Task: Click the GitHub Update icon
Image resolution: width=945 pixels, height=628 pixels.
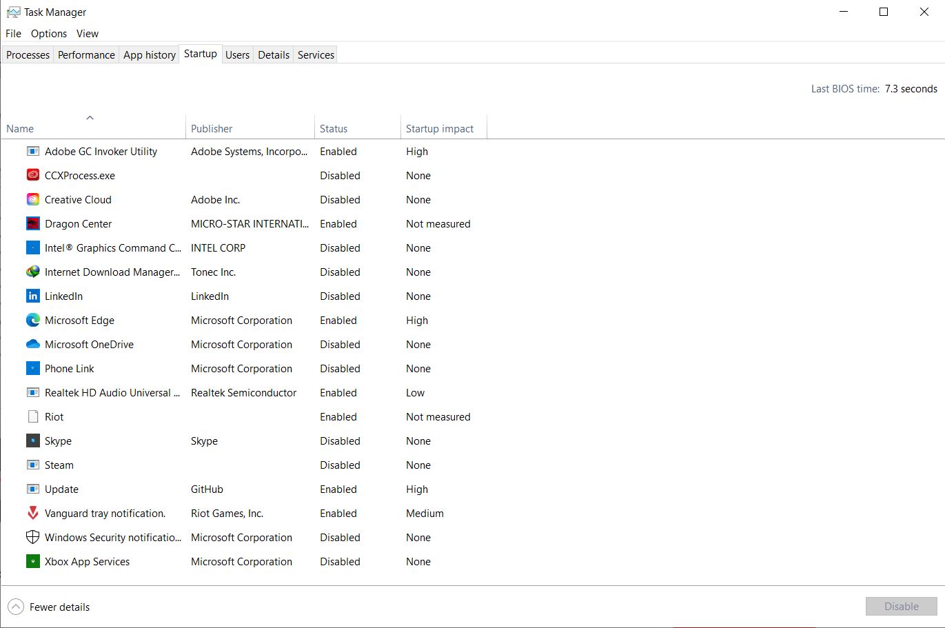Action: (32, 489)
